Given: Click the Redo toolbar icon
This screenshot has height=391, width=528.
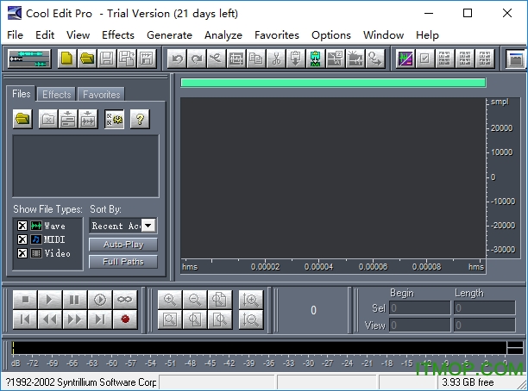Looking at the screenshot, I should [197, 59].
